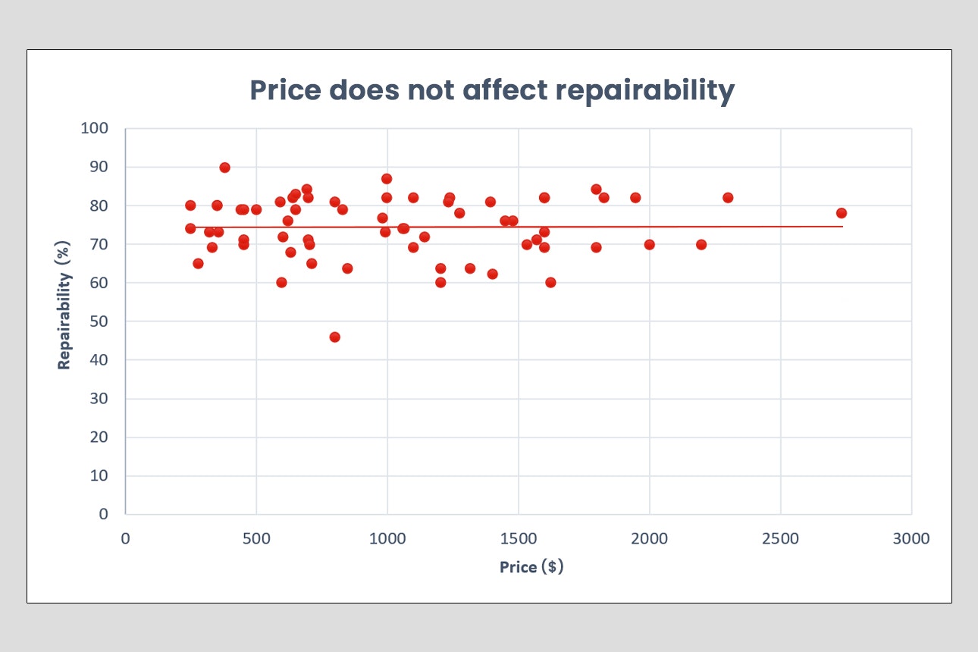Click the chart title "Price does not affect repairability"

492,90
